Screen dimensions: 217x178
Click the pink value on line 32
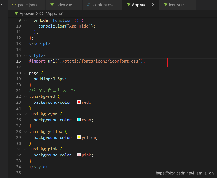(86, 155)
